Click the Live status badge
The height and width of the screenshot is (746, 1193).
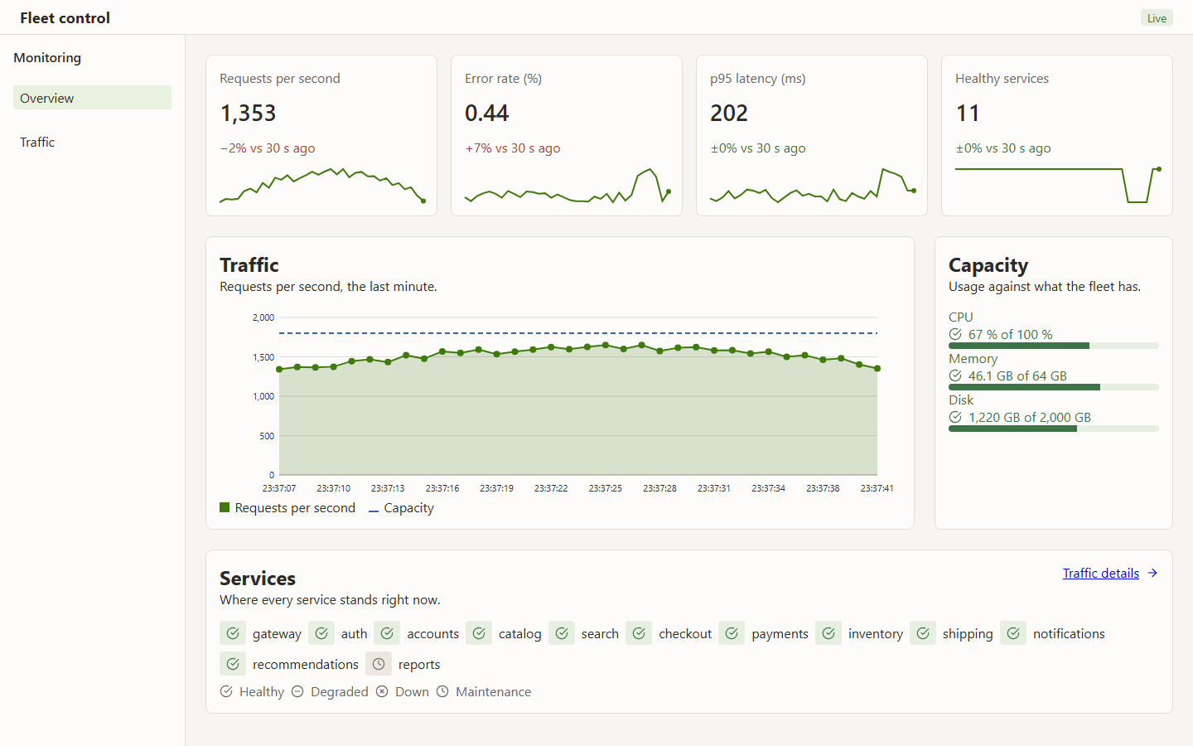(x=1157, y=18)
